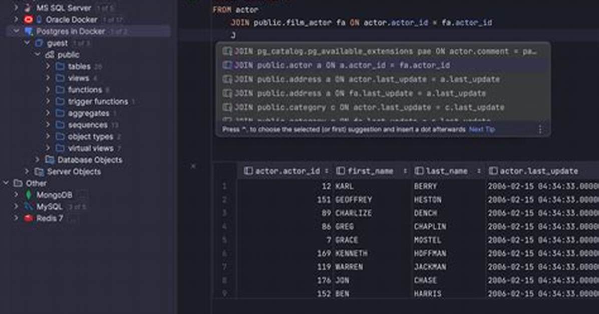599x314 pixels.
Task: Click the views folder icon
Action: point(60,78)
